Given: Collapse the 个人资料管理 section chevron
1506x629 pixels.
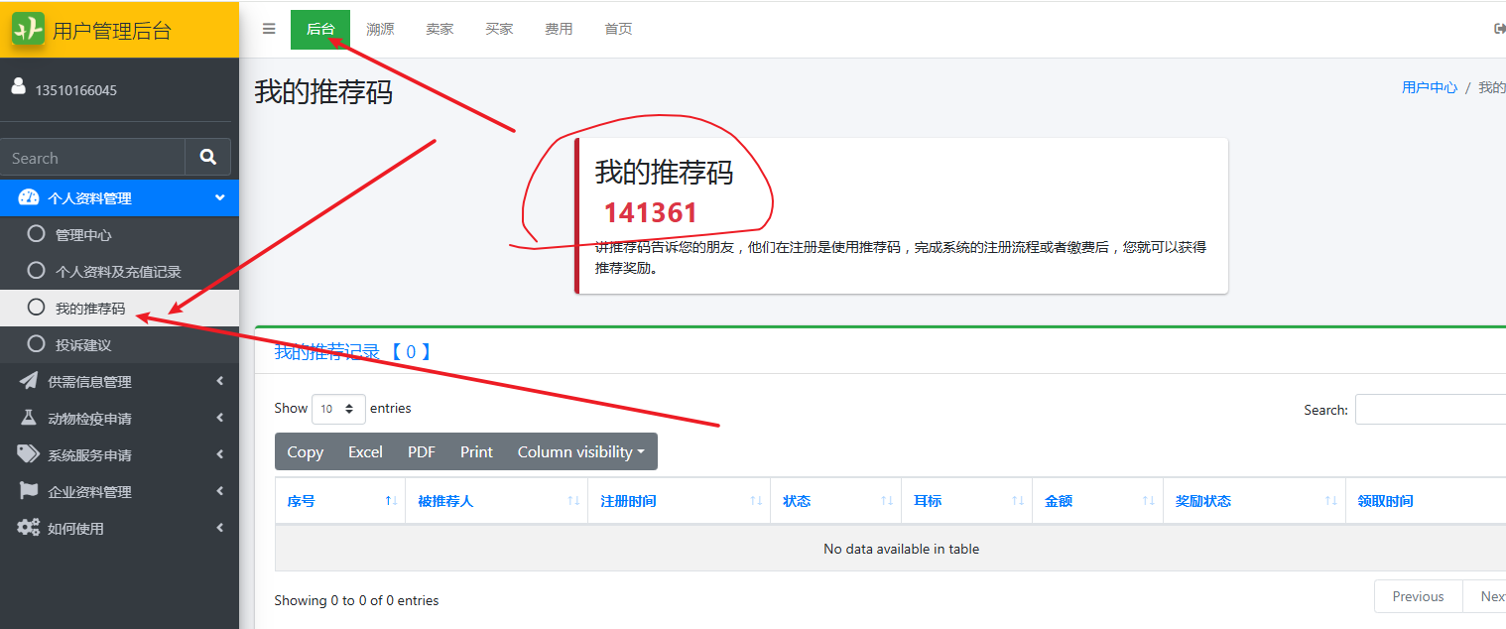Looking at the screenshot, I should (x=219, y=197).
